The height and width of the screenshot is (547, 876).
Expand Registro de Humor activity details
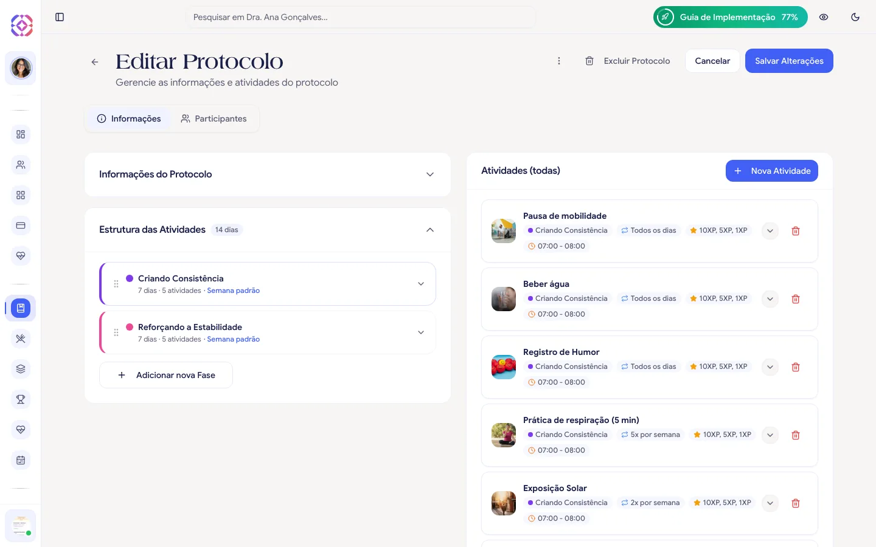pyautogui.click(x=770, y=367)
